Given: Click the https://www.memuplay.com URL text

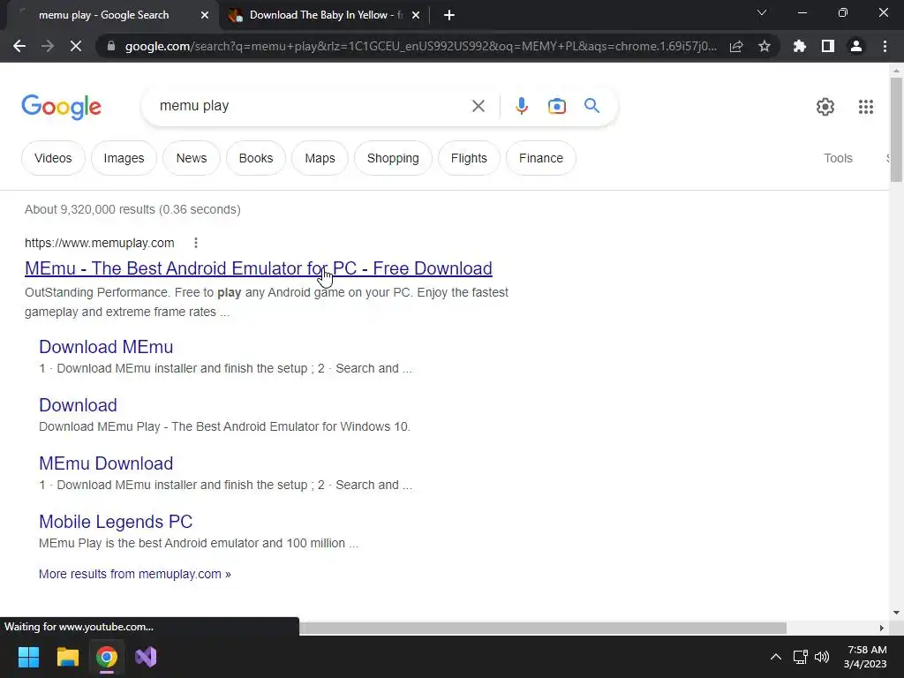Looking at the screenshot, I should (x=99, y=243).
